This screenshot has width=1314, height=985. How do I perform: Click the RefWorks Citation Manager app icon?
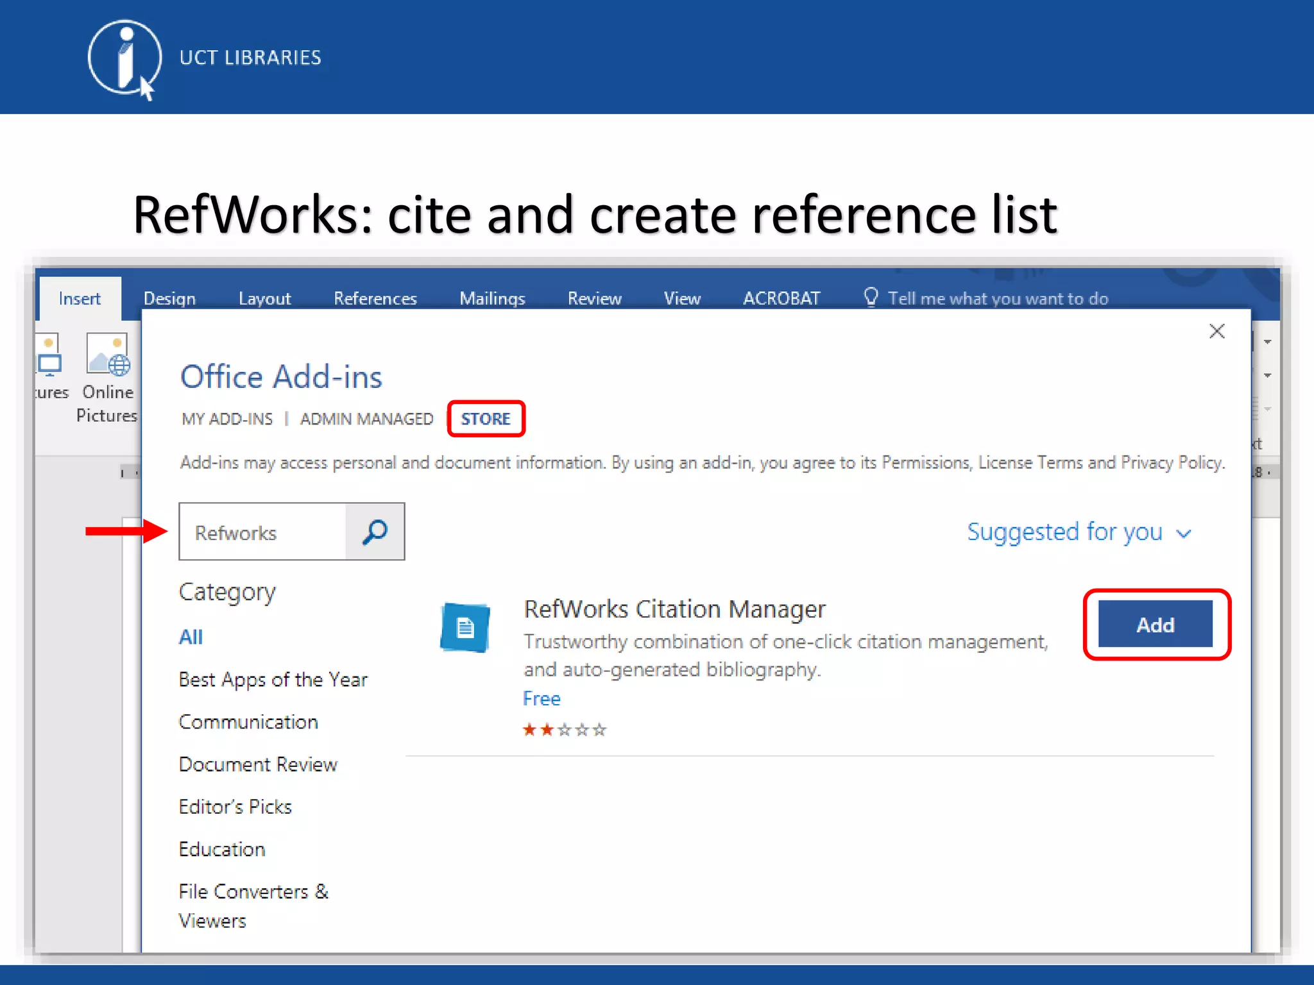(465, 627)
